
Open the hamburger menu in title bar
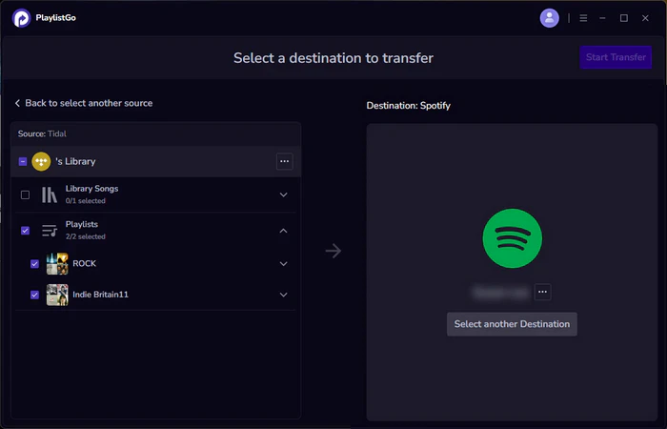(x=583, y=18)
